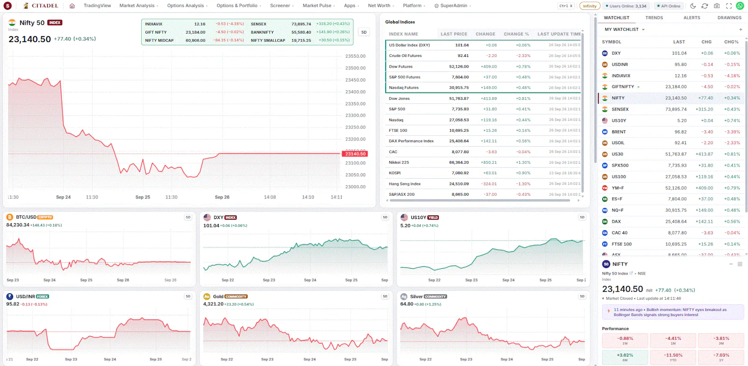The width and height of the screenshot is (748, 366).
Task: Switch to the Trends tab
Action: pyautogui.click(x=654, y=18)
